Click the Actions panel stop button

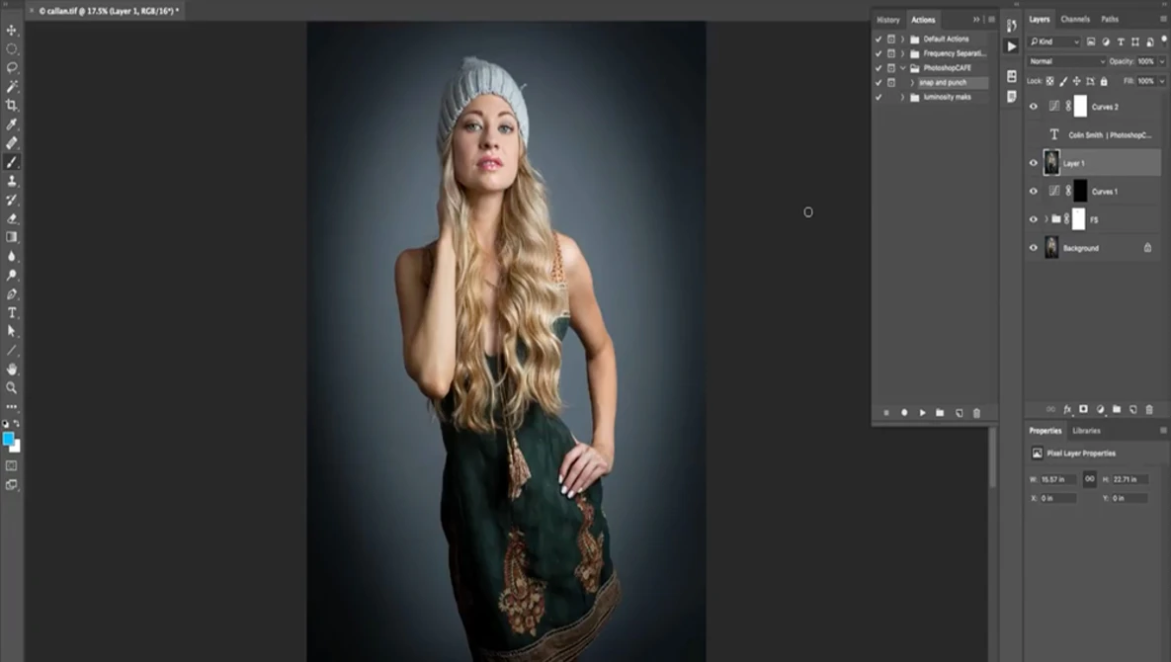886,413
